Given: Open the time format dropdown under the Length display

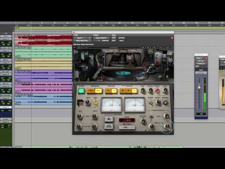Looking at the screenshot, I should [x=127, y=127].
